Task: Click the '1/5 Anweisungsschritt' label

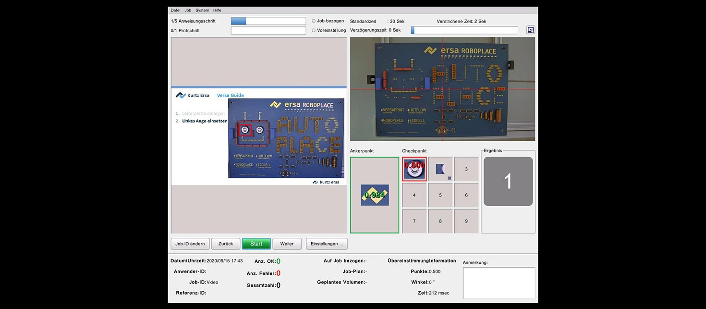Action: [x=193, y=21]
